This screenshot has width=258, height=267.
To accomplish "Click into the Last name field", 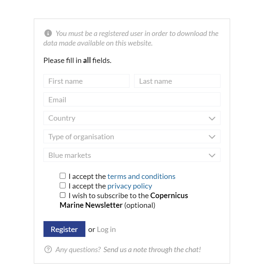I will [x=177, y=81].
